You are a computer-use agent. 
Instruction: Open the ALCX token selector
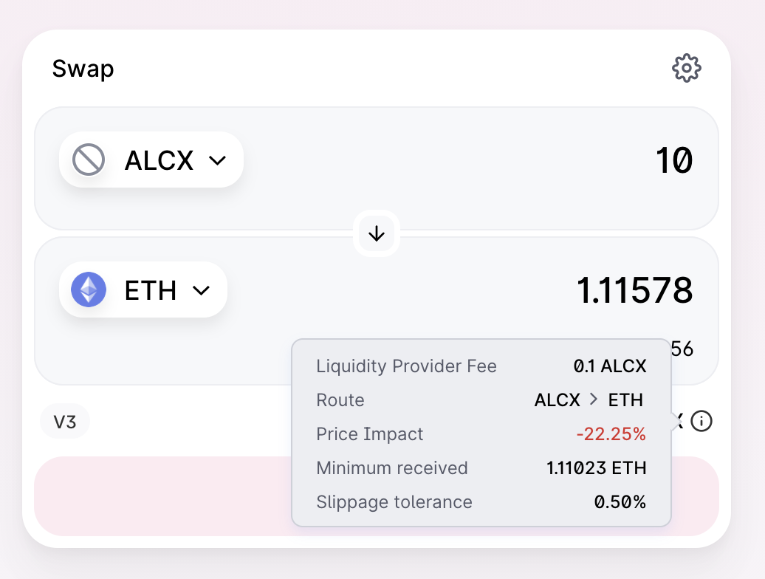pyautogui.click(x=151, y=160)
